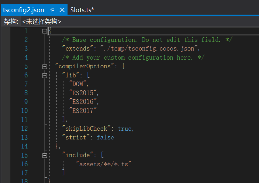Collapse the compilerOptions block

[44, 66]
